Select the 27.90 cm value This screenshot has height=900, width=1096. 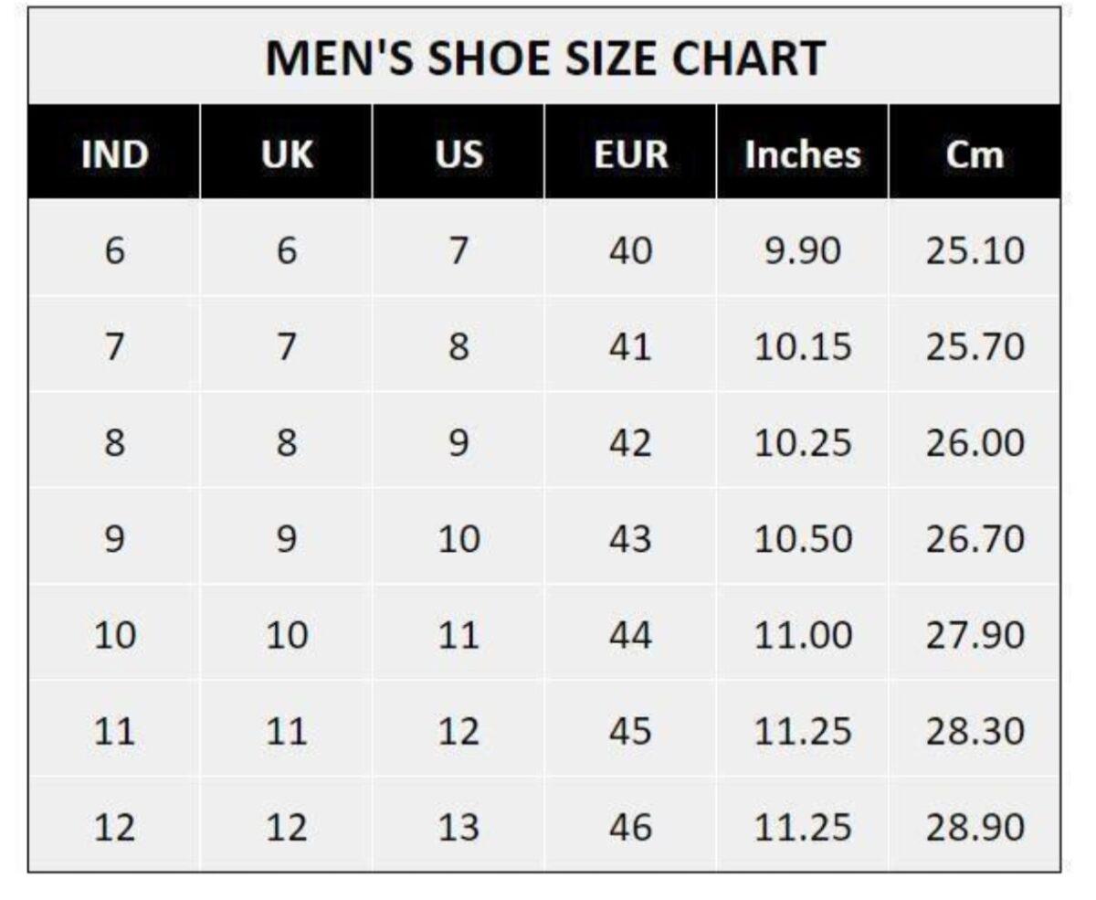(975, 635)
